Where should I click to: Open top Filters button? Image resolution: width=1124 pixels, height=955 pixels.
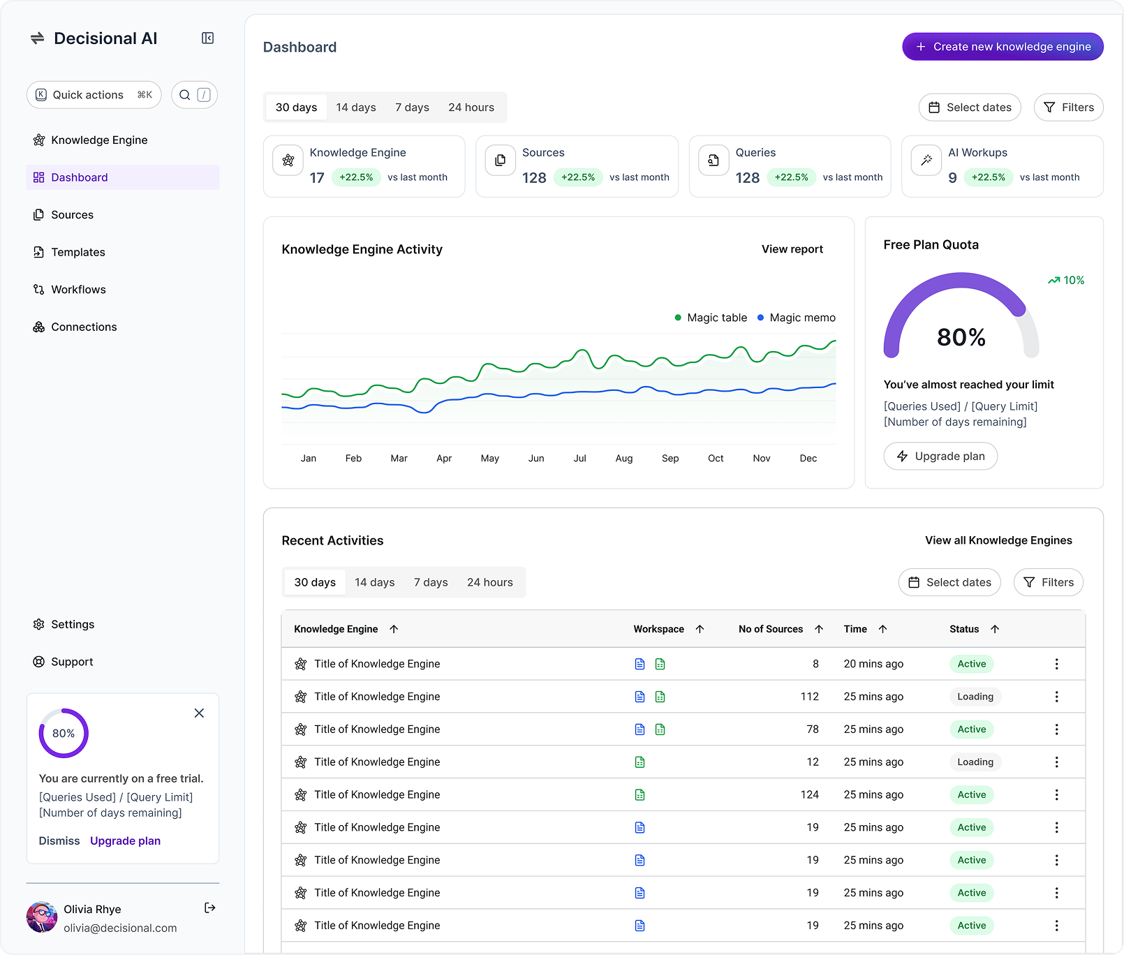click(x=1068, y=108)
